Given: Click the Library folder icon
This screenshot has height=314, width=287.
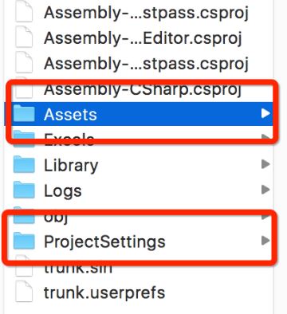Looking at the screenshot, I should [x=24, y=164].
